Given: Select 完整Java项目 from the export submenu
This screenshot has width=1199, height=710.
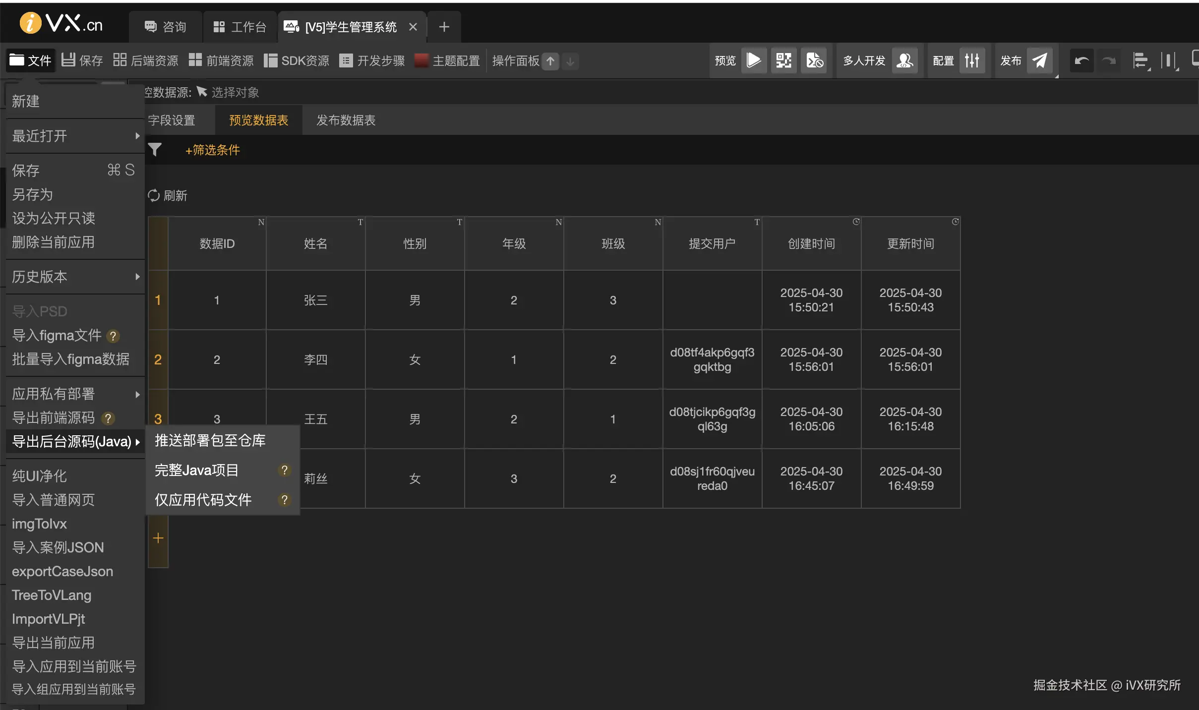Looking at the screenshot, I should tap(196, 470).
